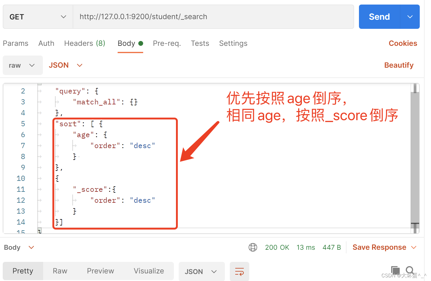Click the "query" key in editor

pyautogui.click(x=70, y=91)
